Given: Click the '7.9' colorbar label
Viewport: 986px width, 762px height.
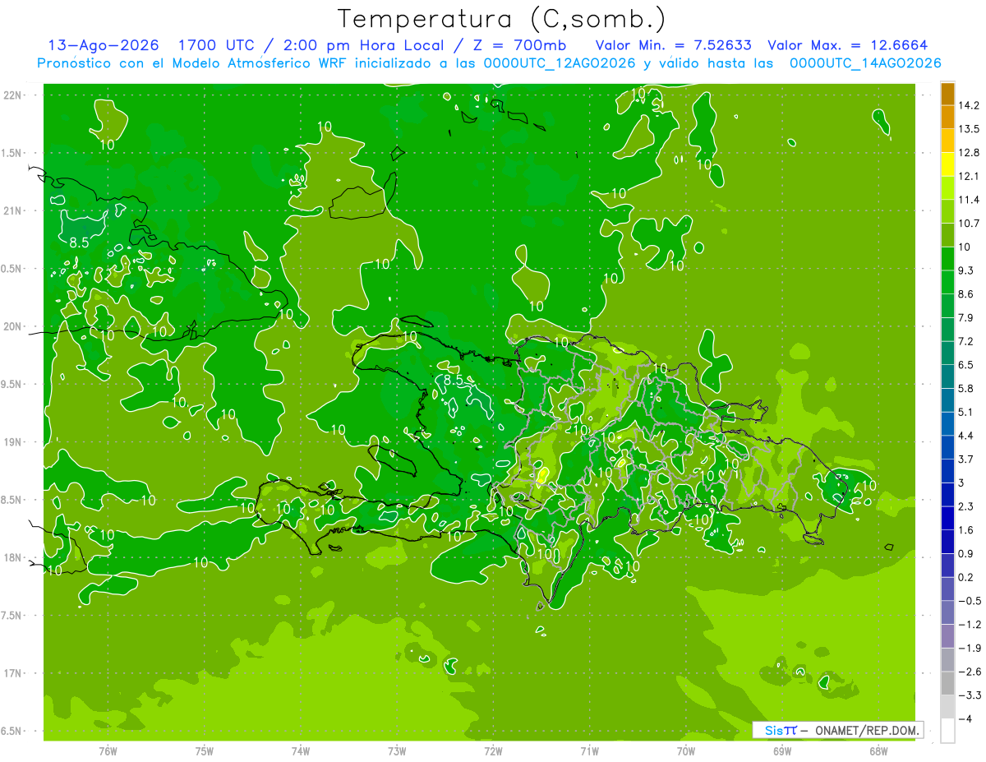Looking at the screenshot, I should [x=965, y=318].
